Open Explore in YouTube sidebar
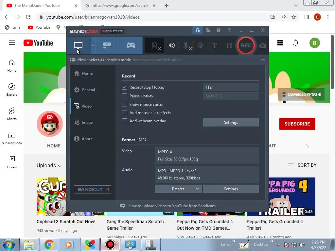Image resolution: width=335 pixels, height=251 pixels. 12,90
